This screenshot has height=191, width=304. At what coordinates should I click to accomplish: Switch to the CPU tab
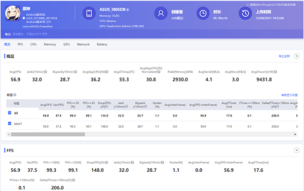pyautogui.click(x=33, y=44)
